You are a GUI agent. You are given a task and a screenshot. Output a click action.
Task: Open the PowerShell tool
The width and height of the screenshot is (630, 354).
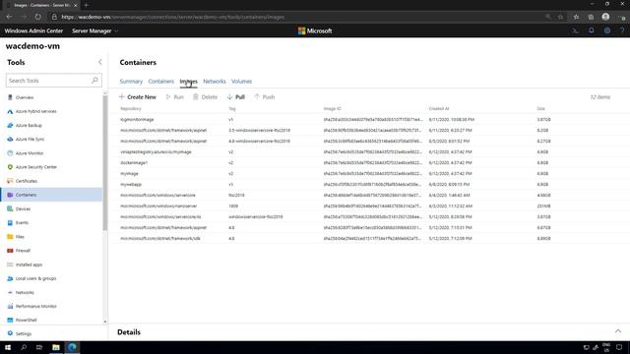[x=26, y=321]
